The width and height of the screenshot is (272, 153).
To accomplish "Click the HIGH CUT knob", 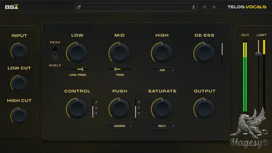I will pyautogui.click(x=19, y=115).
